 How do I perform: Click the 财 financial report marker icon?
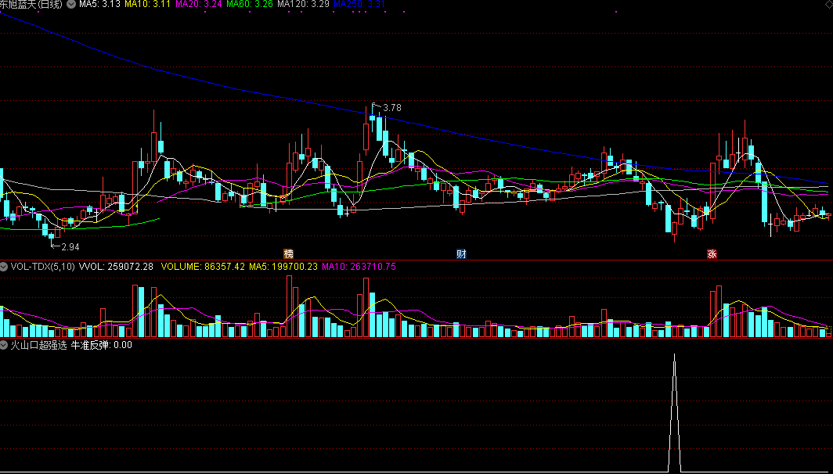point(461,253)
